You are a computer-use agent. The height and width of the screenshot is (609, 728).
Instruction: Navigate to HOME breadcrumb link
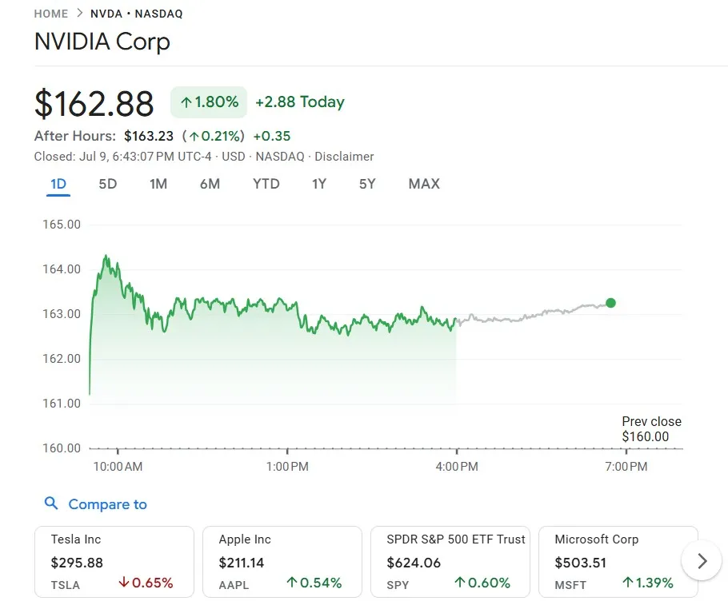point(50,14)
